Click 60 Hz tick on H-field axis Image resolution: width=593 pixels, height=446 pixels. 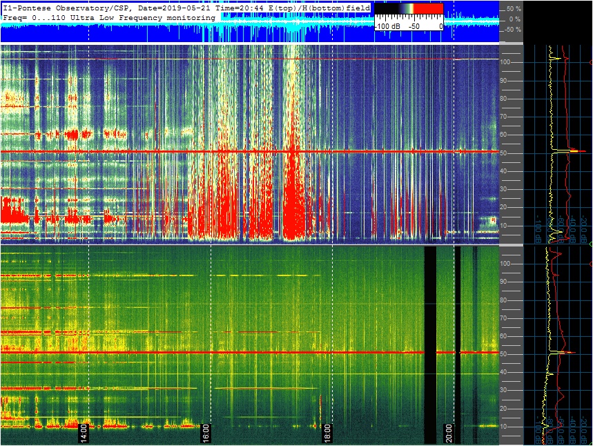click(504, 336)
